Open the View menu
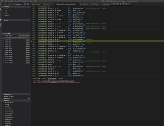164x126 pixels. click(x=16, y=1)
